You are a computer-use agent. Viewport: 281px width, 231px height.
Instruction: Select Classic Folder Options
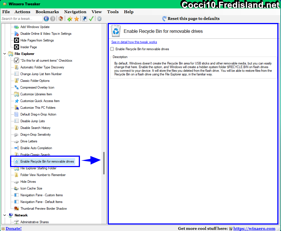coord(35,81)
